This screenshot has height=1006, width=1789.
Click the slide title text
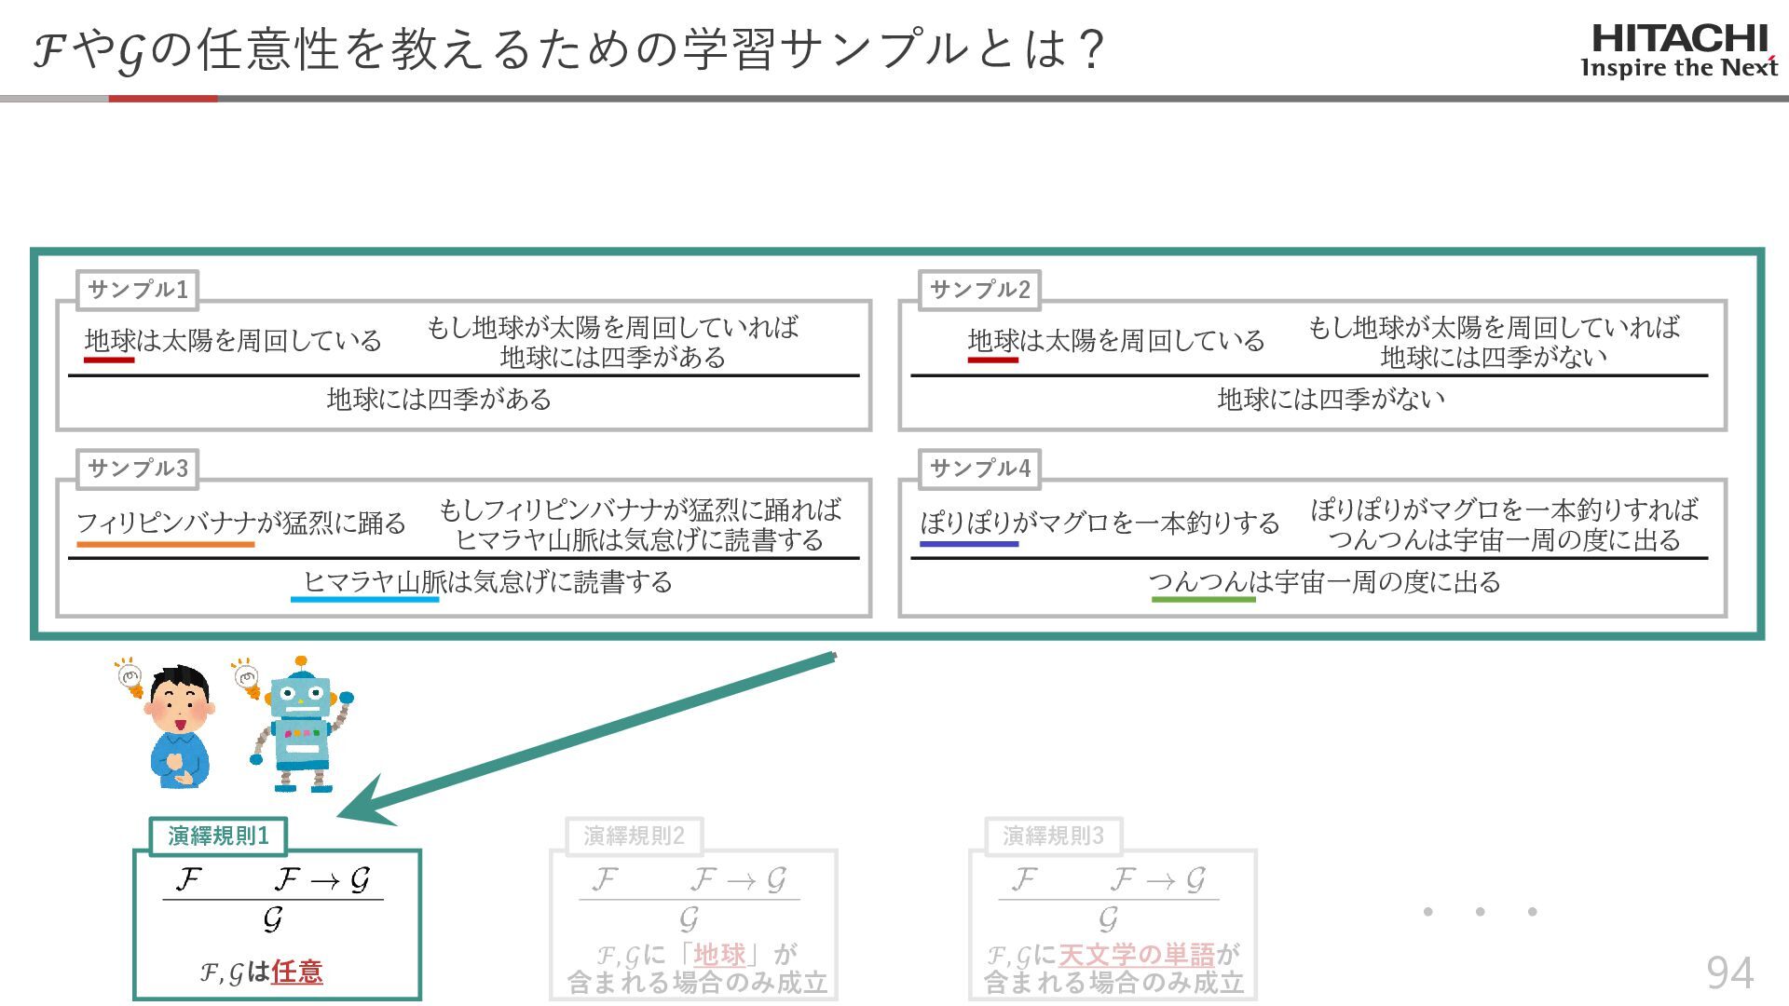click(568, 48)
